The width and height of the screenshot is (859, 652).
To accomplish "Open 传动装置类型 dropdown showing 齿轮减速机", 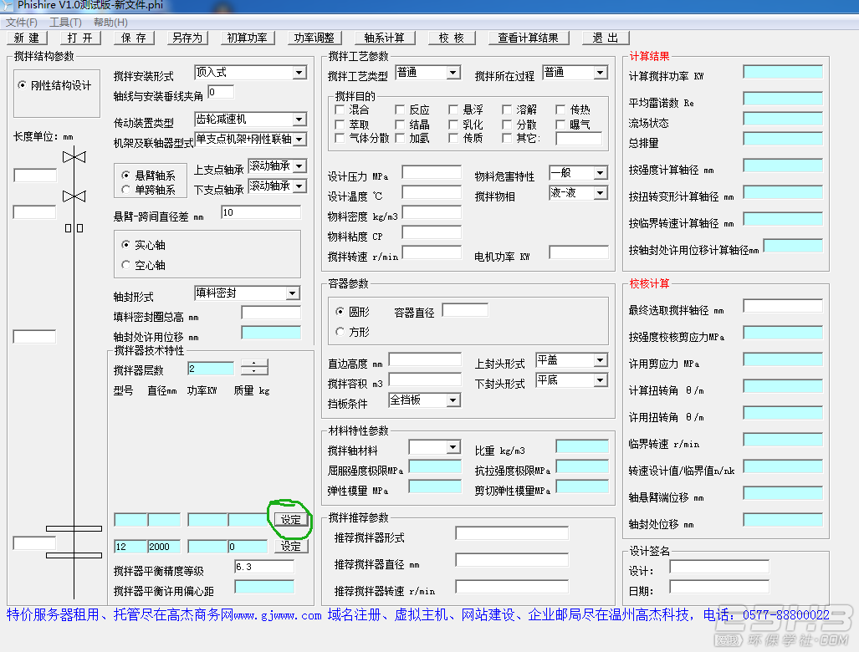I will pyautogui.click(x=250, y=119).
